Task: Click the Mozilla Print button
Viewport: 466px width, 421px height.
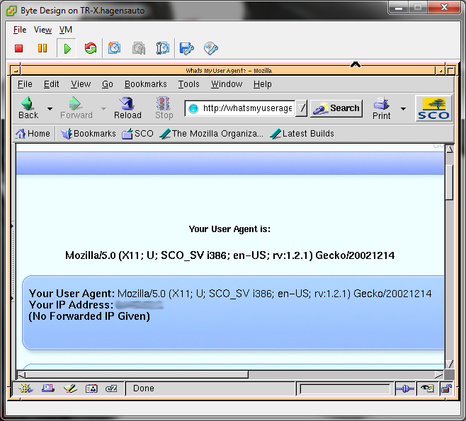Action: [x=381, y=108]
